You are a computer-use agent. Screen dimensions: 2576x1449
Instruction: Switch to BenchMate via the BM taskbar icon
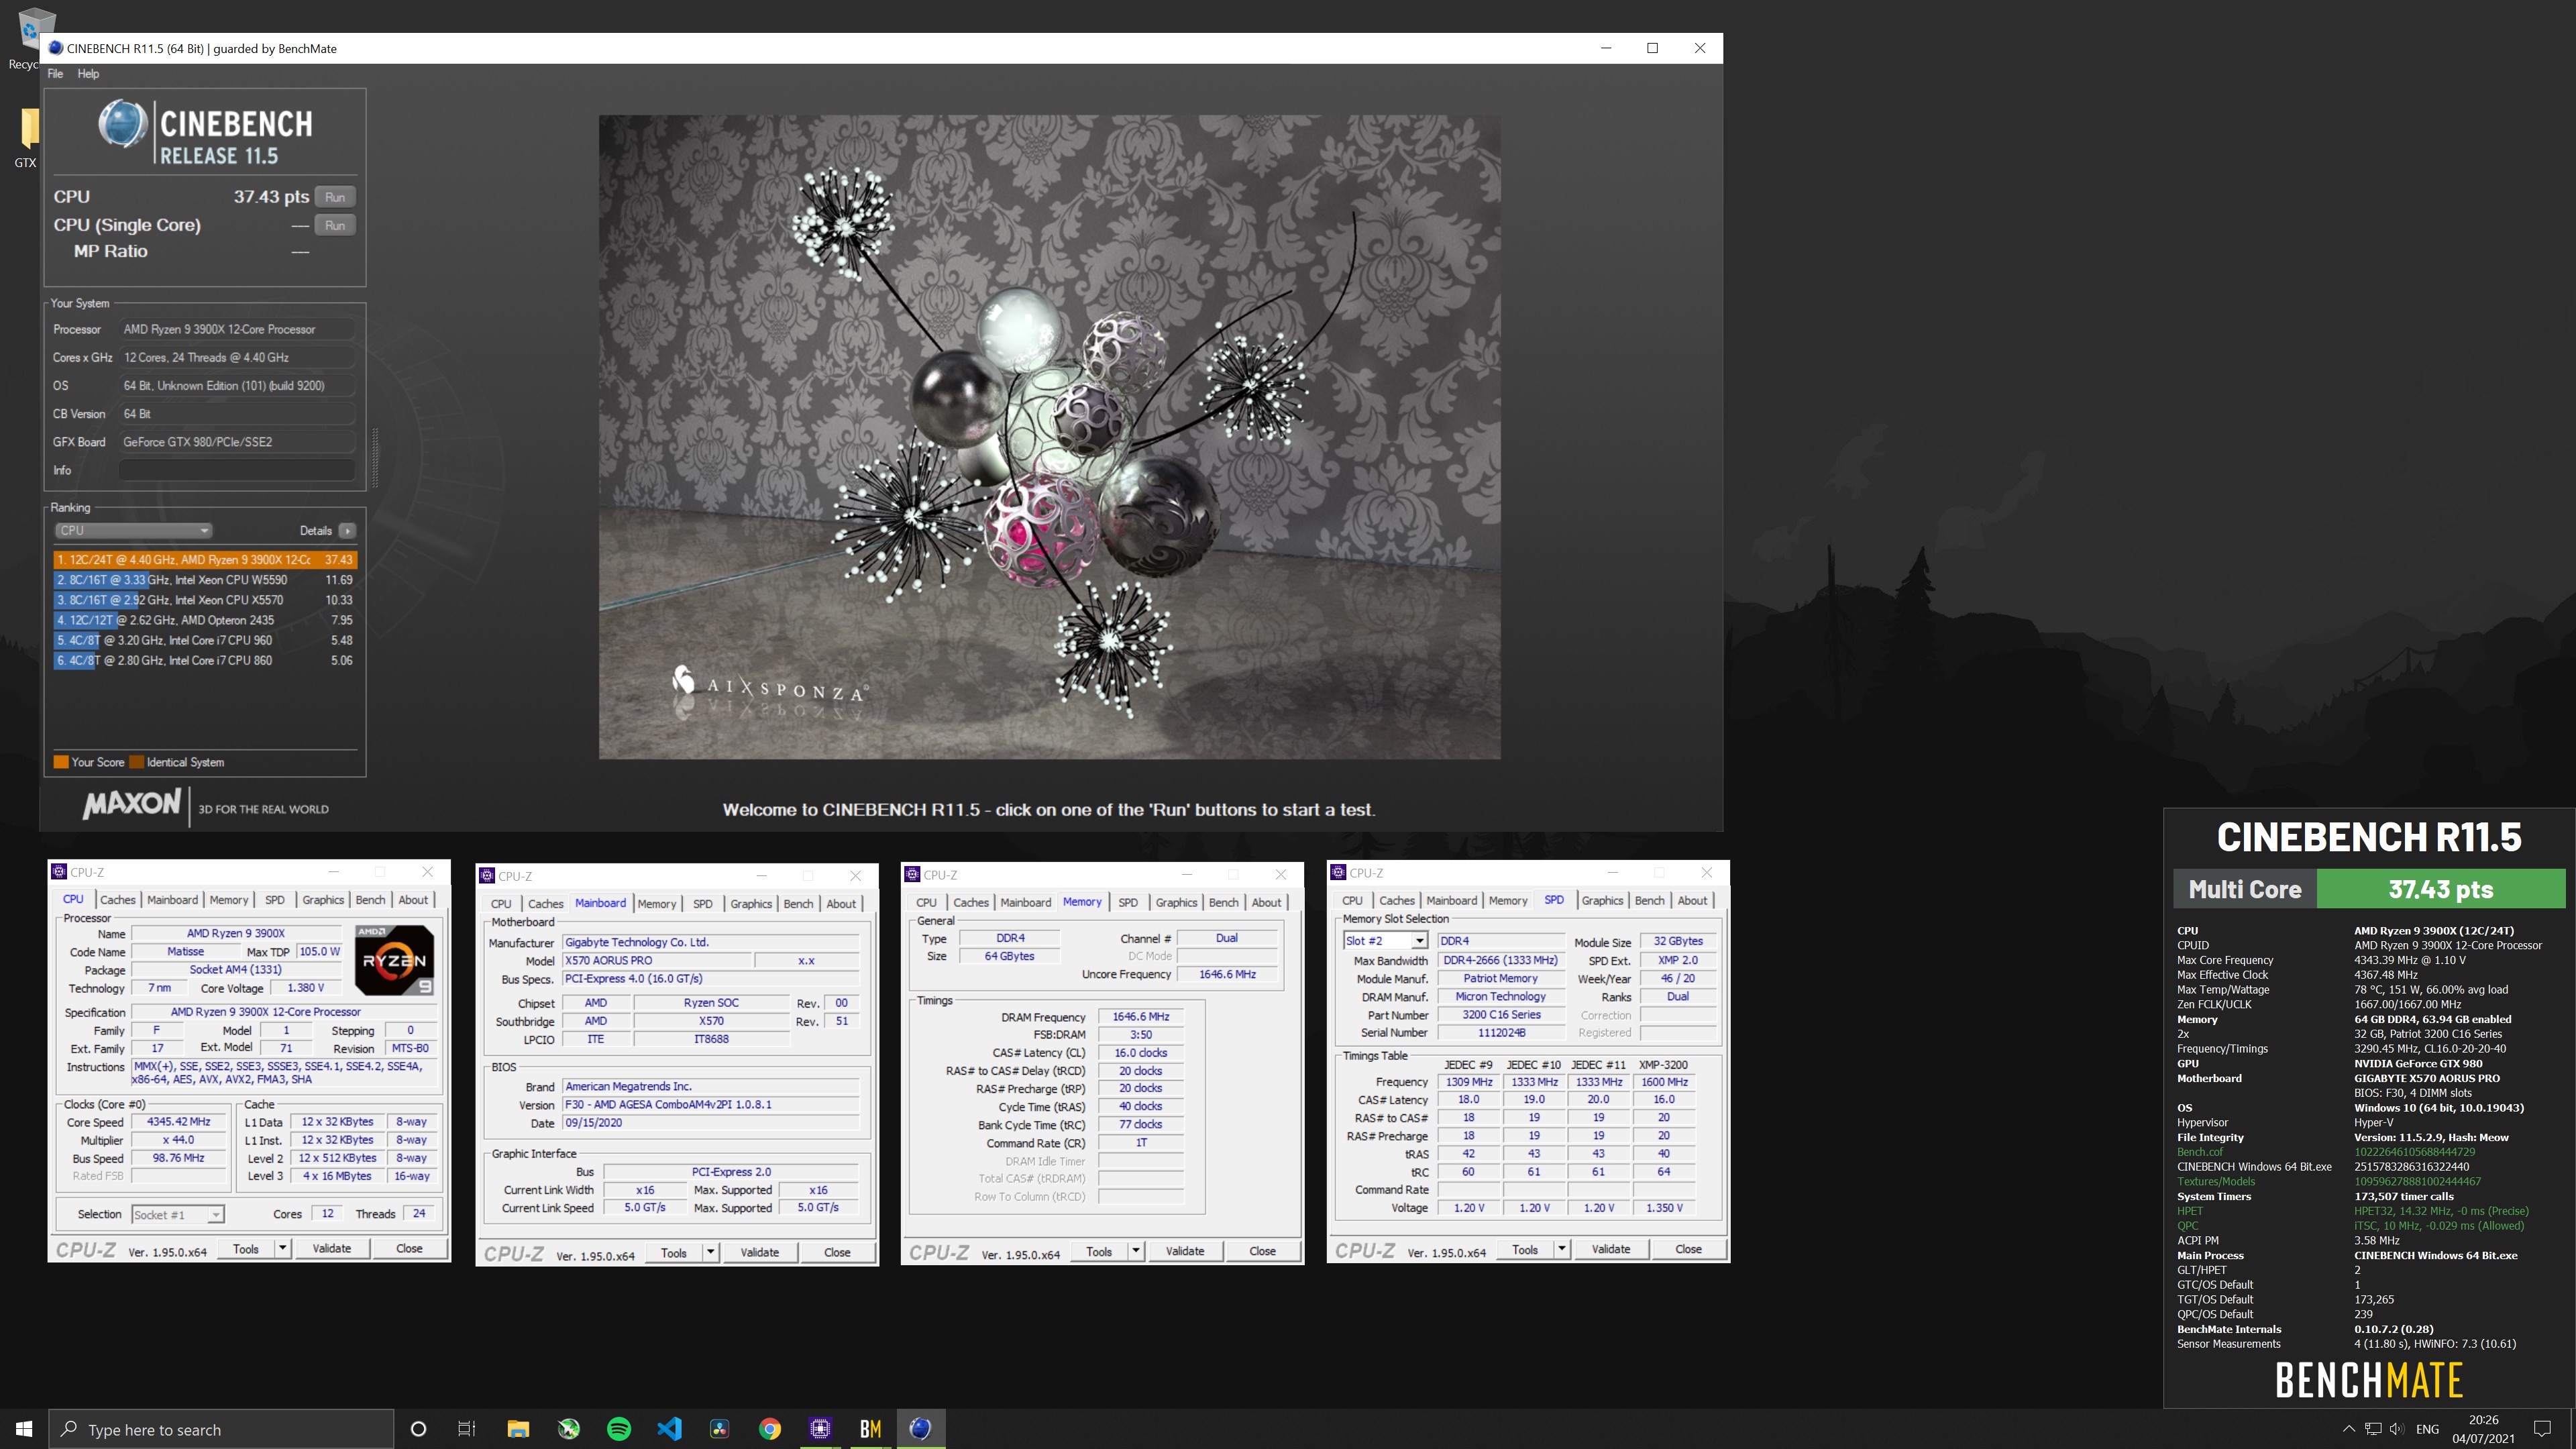[x=870, y=1429]
